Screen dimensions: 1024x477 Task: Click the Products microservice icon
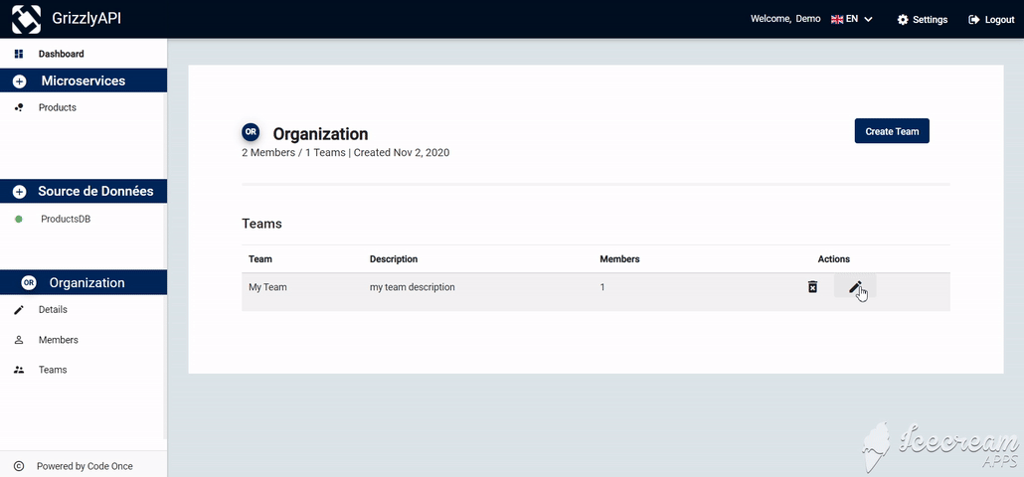[19, 107]
